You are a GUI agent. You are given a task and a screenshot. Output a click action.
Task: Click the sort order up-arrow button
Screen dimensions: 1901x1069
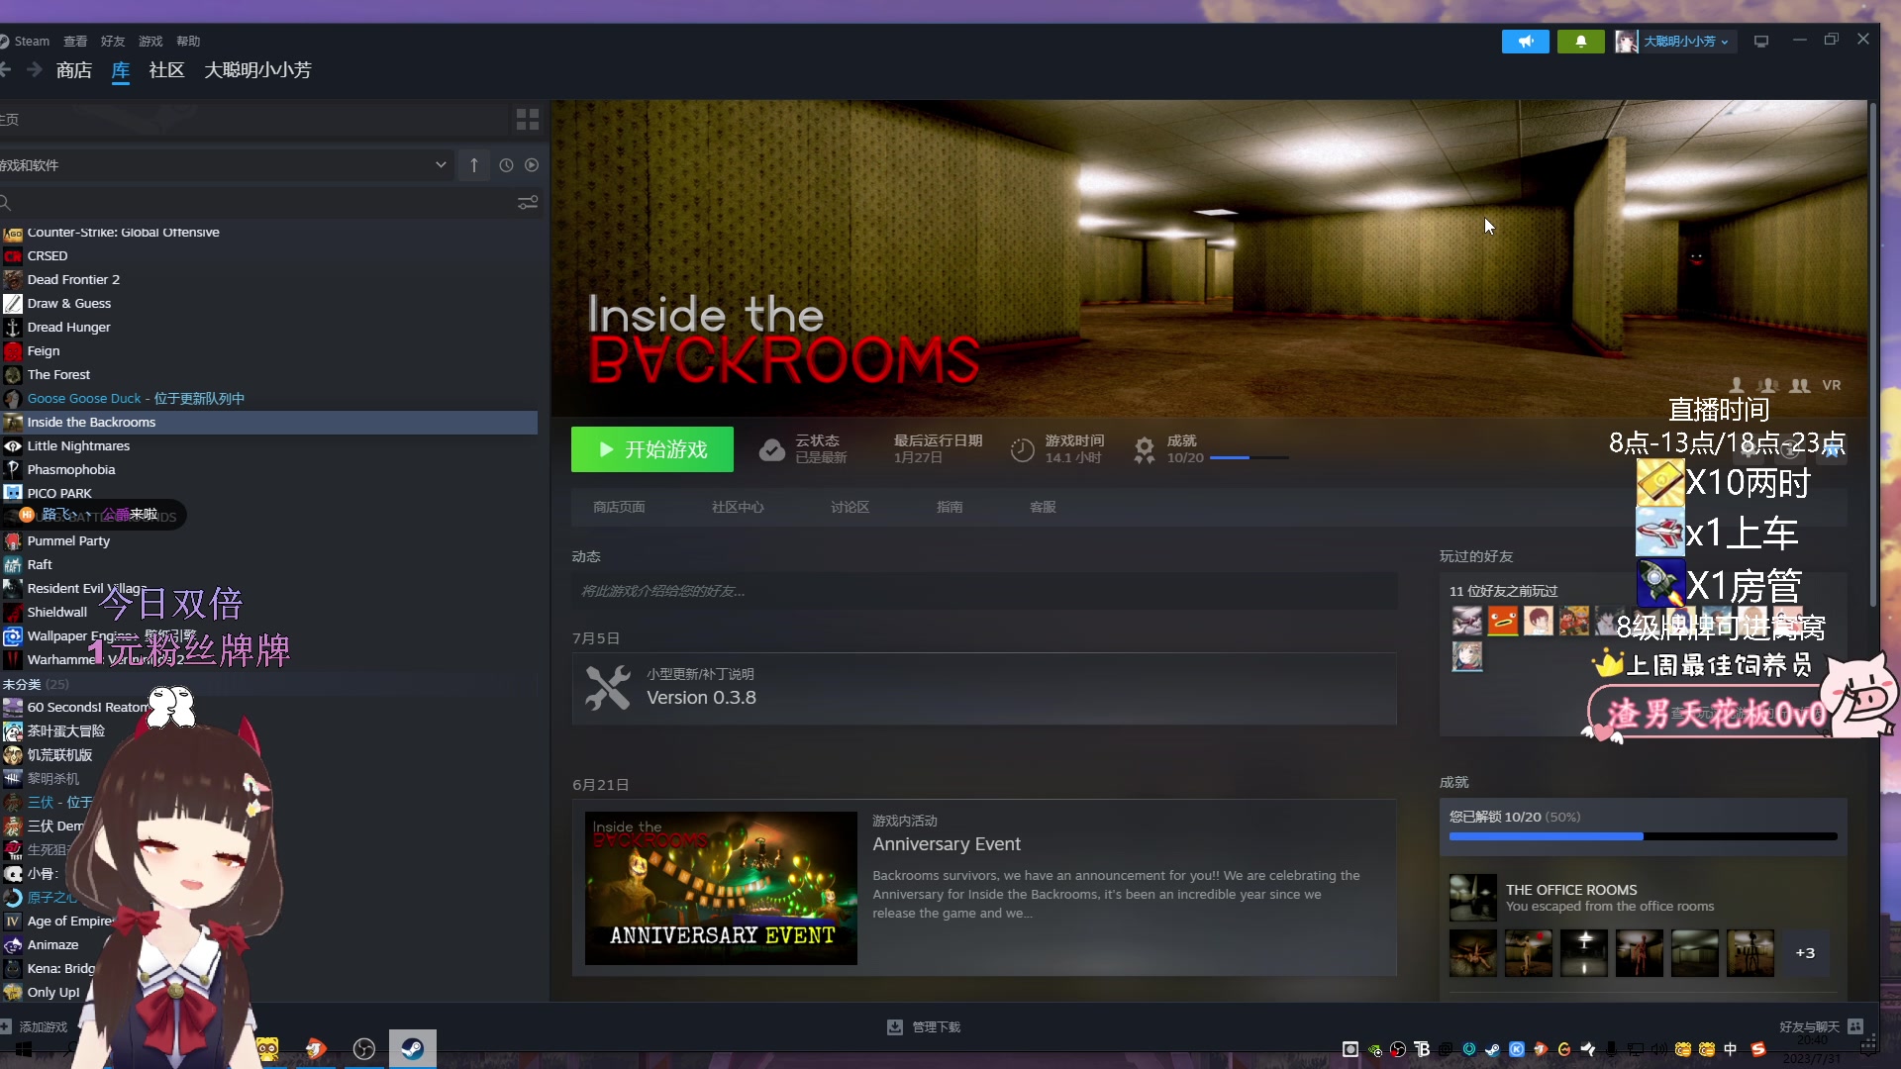coord(474,165)
